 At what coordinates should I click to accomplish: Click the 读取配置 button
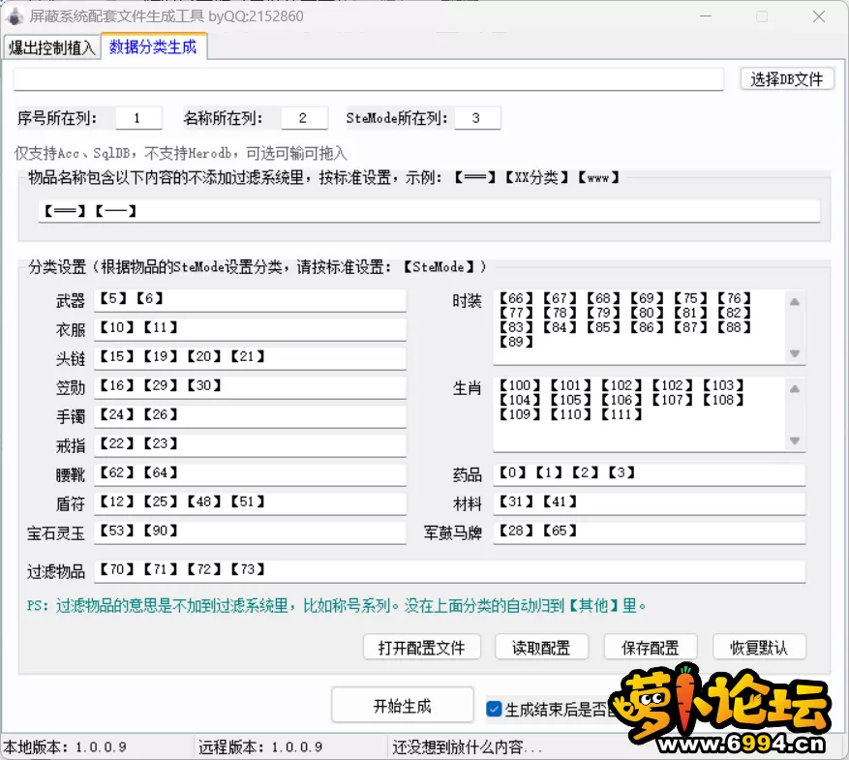tap(541, 647)
